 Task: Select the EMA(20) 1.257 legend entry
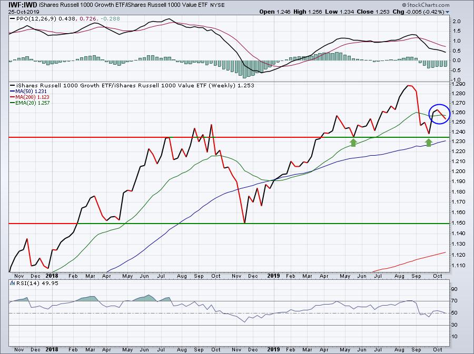coord(29,103)
